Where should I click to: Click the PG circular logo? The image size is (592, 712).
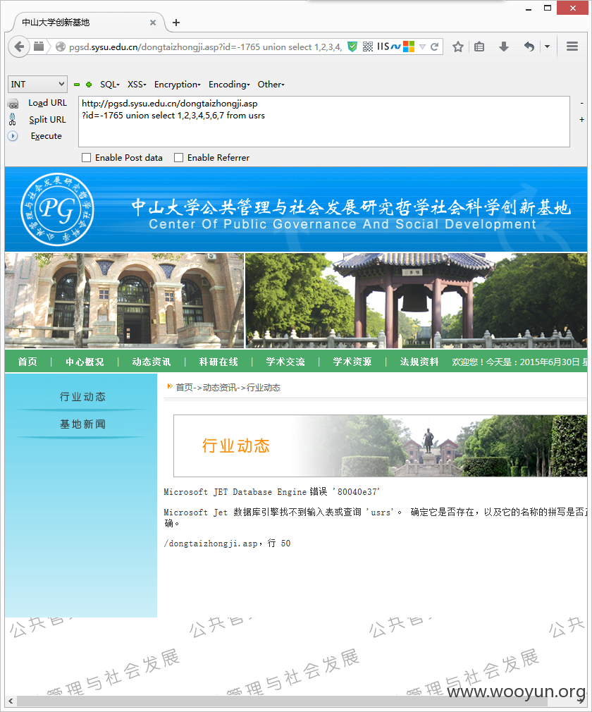pyautogui.click(x=57, y=209)
